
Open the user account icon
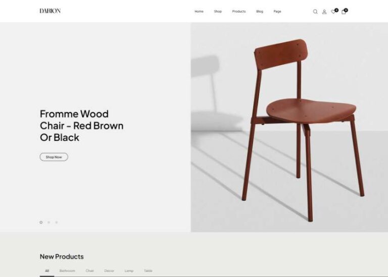(324, 12)
